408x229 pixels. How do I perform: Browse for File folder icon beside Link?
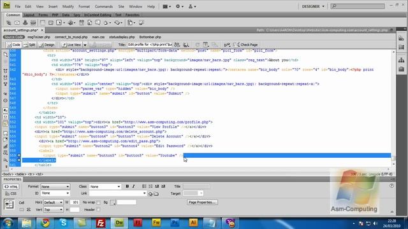[156, 193]
